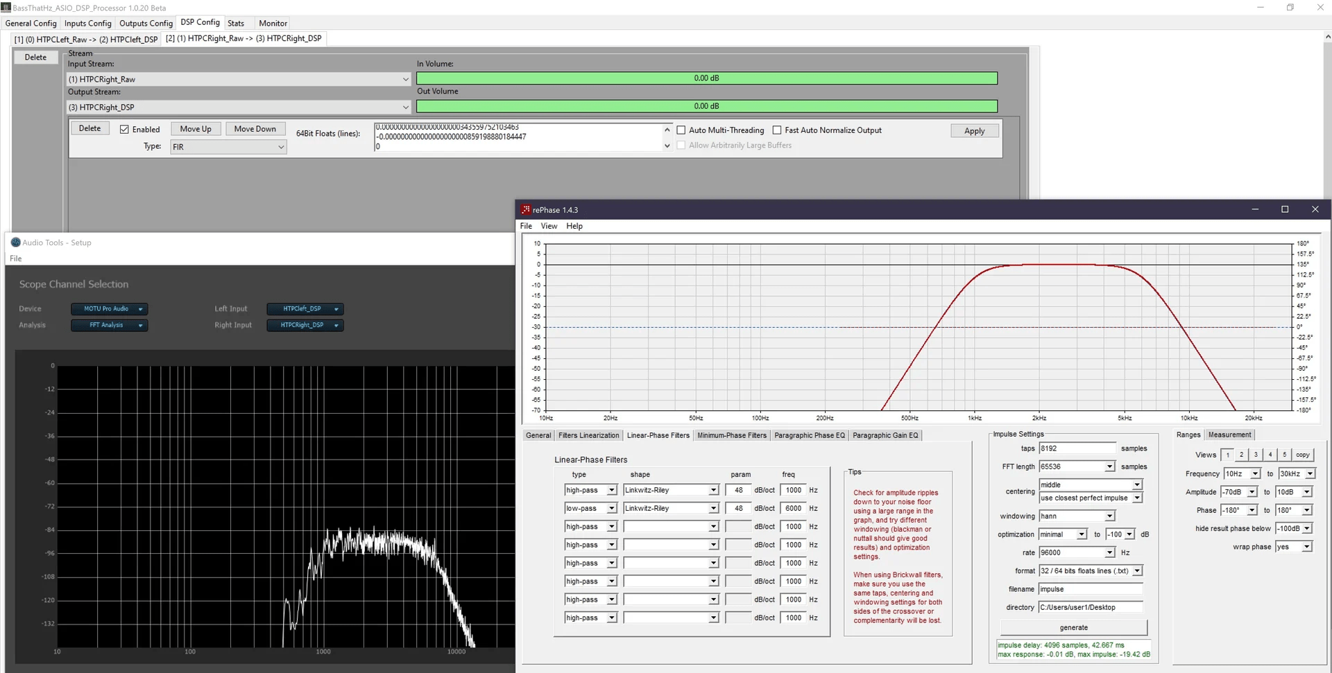Select view 1 button in Ranges
Screen dimensions: 1332x673
1228,455
